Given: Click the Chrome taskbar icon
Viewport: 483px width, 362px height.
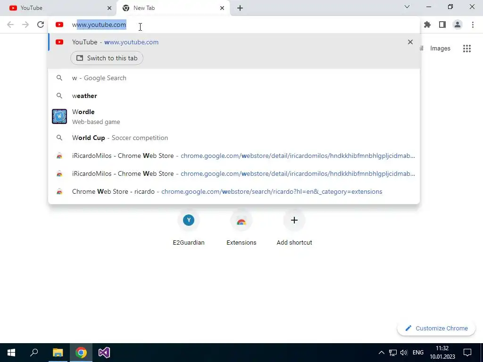Looking at the screenshot, I should point(81,353).
